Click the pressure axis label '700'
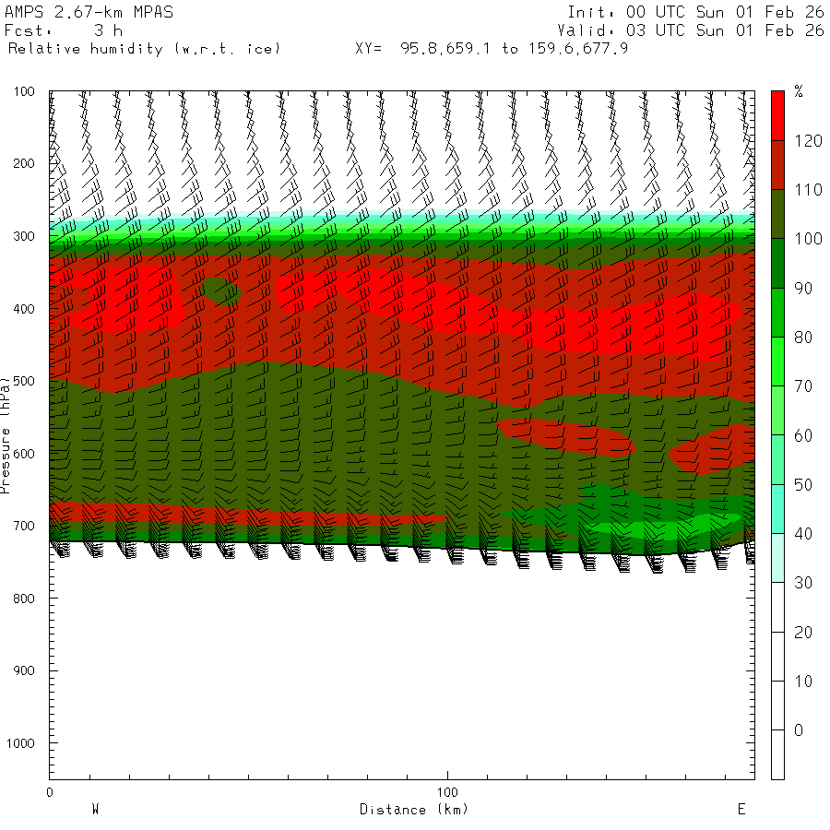This screenshot has width=830, height=830. 24,526
